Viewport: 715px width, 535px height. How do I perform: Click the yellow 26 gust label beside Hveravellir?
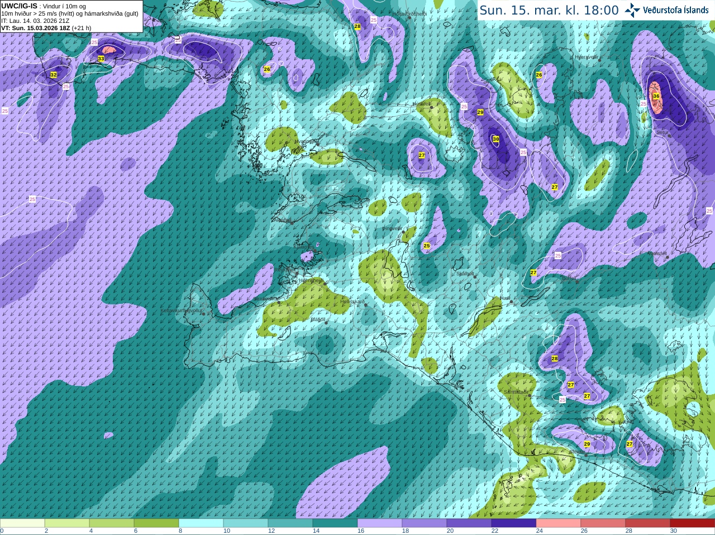click(539, 74)
